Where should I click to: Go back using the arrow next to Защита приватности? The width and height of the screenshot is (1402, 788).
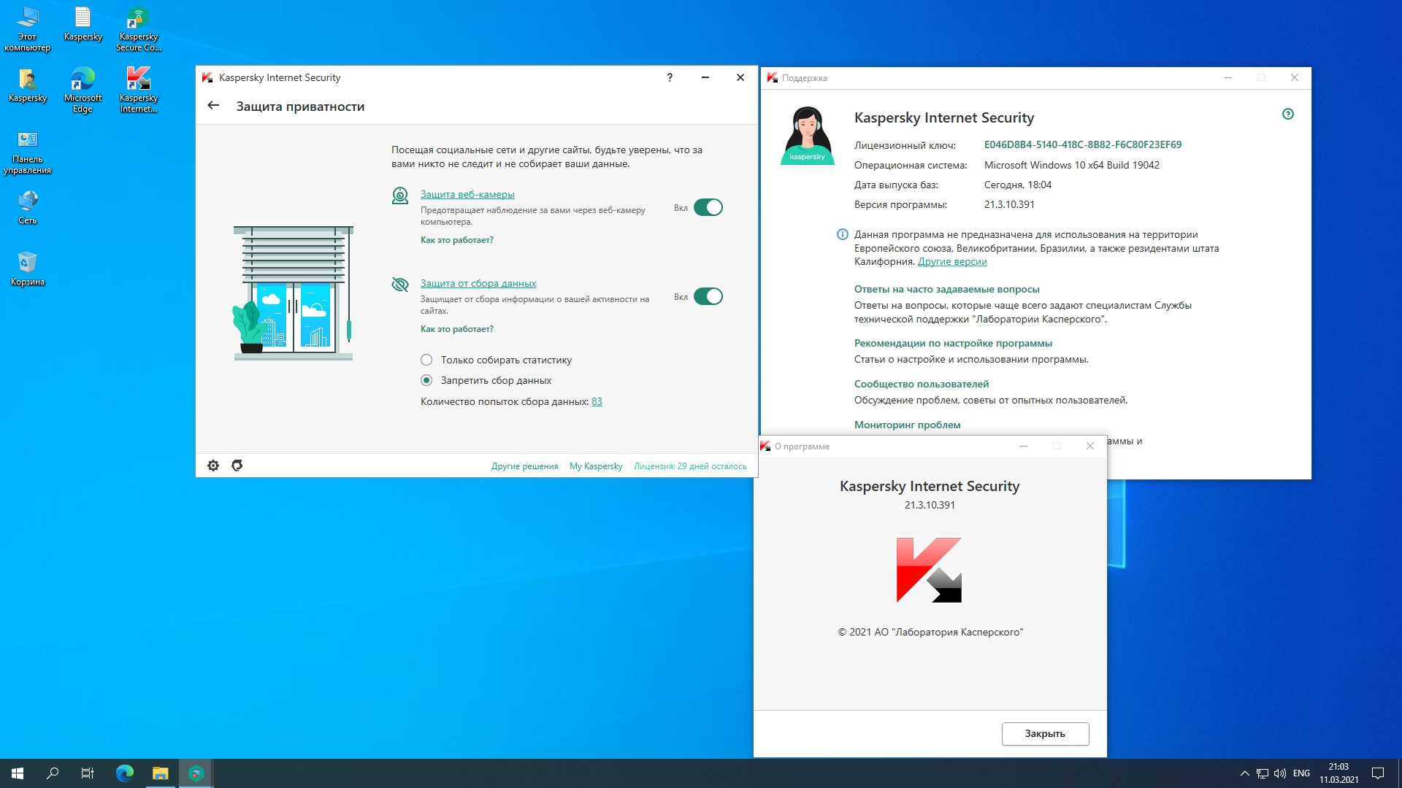[x=213, y=106]
